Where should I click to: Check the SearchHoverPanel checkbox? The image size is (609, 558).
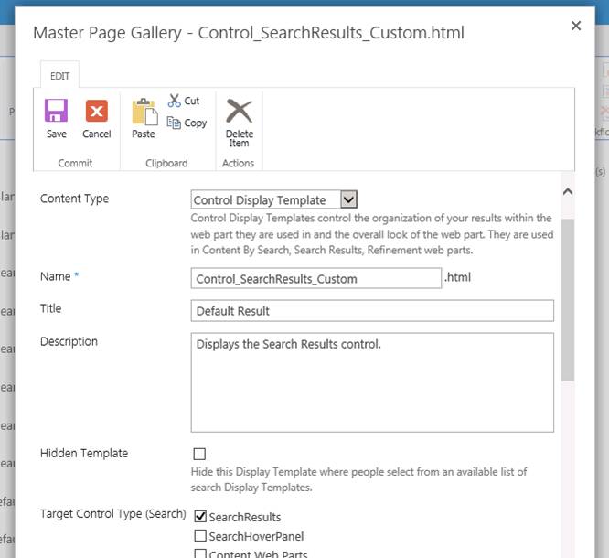tap(200, 536)
